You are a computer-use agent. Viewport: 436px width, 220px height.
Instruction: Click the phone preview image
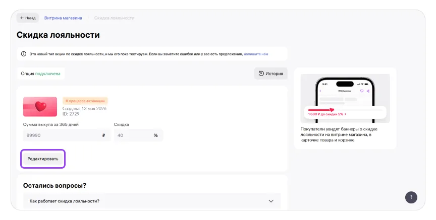point(345,98)
